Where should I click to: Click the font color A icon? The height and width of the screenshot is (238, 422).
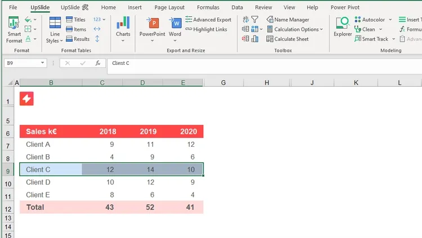(28, 39)
